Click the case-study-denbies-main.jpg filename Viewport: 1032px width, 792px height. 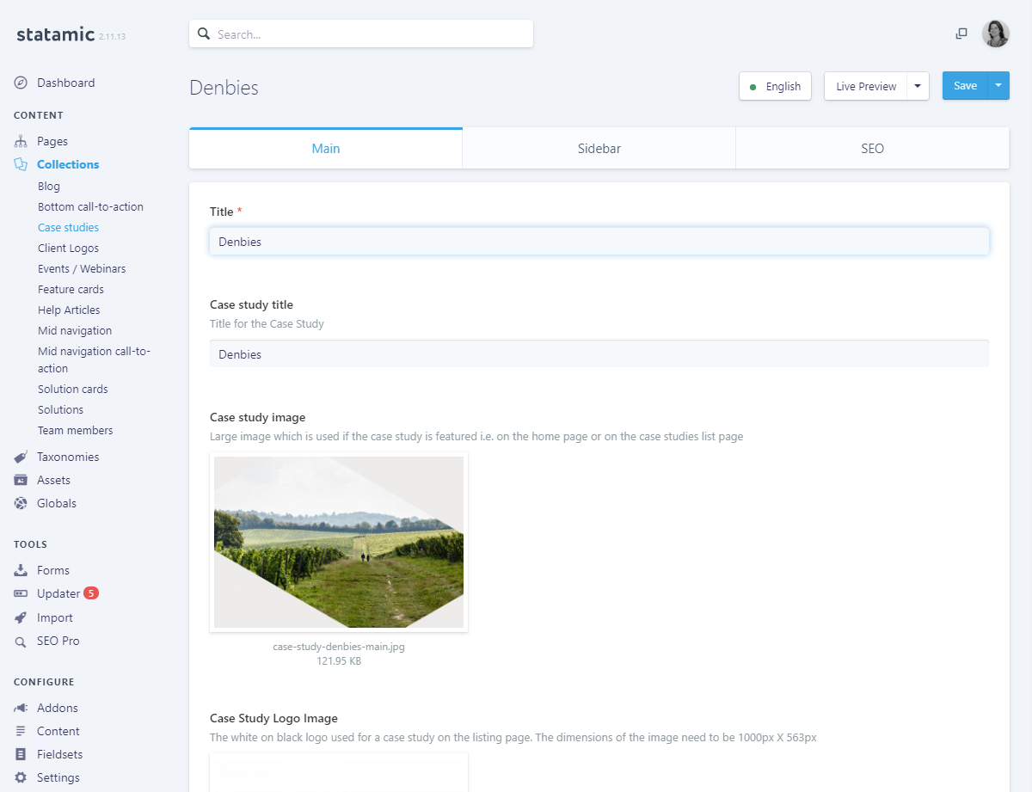click(x=339, y=648)
